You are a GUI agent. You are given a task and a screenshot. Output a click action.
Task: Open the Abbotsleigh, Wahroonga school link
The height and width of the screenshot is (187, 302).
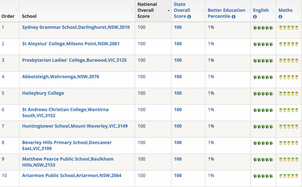(60, 77)
